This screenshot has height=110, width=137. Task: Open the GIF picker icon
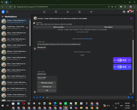pyautogui.click(x=43, y=97)
